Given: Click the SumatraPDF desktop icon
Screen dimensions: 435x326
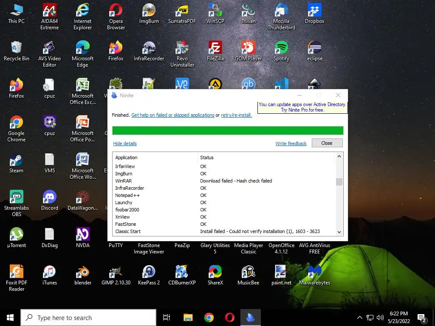Looking at the screenshot, I should pos(182,13).
